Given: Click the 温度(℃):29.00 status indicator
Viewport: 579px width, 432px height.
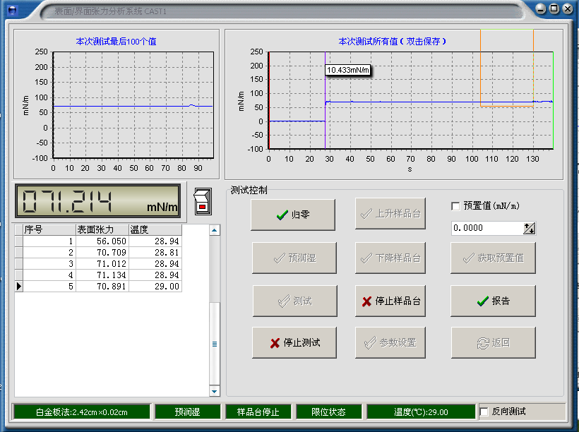Looking at the screenshot, I should pyautogui.click(x=421, y=412).
